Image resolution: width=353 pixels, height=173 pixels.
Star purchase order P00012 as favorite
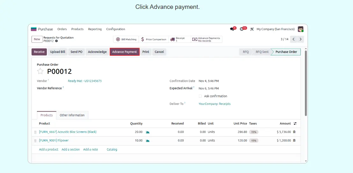click(x=40, y=71)
